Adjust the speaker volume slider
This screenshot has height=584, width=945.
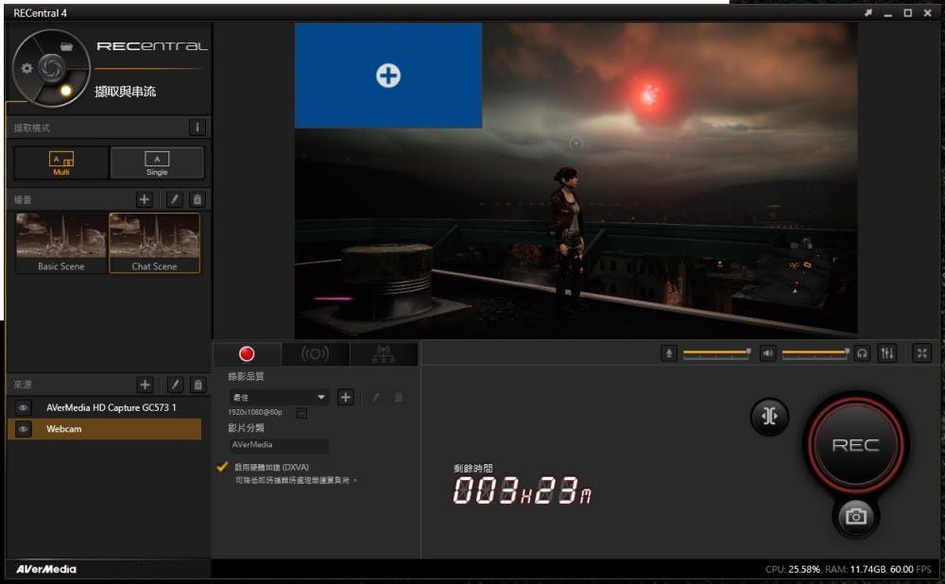coord(815,352)
